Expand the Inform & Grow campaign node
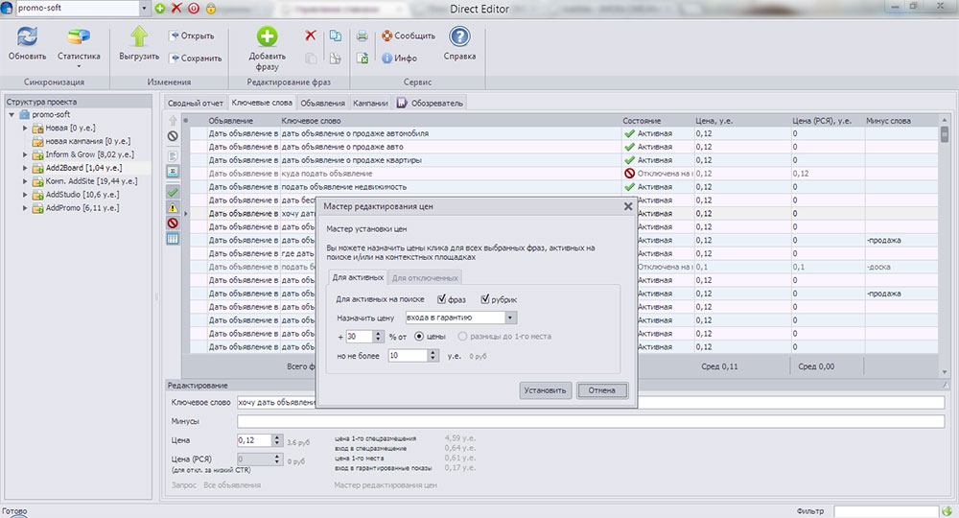The height and width of the screenshot is (518, 959). [25, 154]
